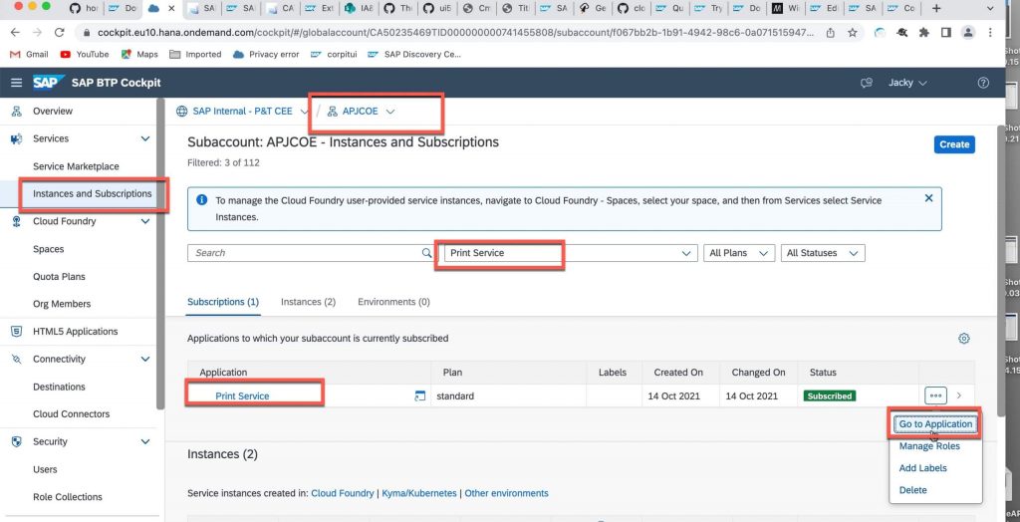Open the SAP Discovery Ce... bookmark
Image resolution: width=1020 pixels, height=522 pixels.
(x=414, y=55)
